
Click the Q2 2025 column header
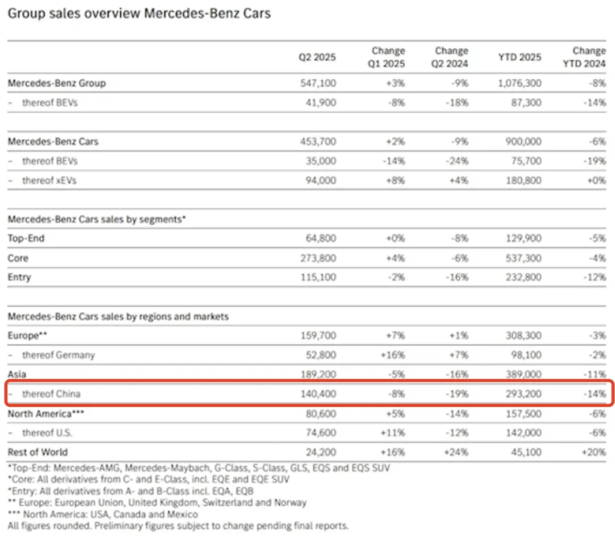click(x=317, y=57)
